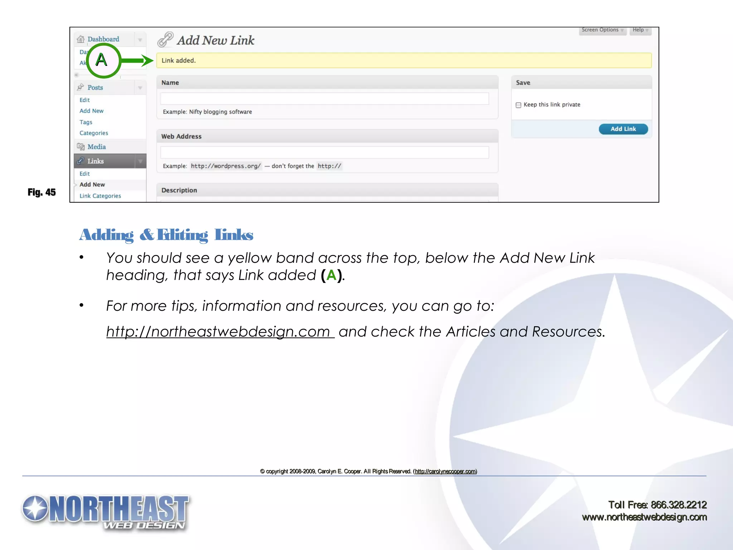Click the chain icon beside Add New Link
The width and height of the screenshot is (733, 550).
165,39
